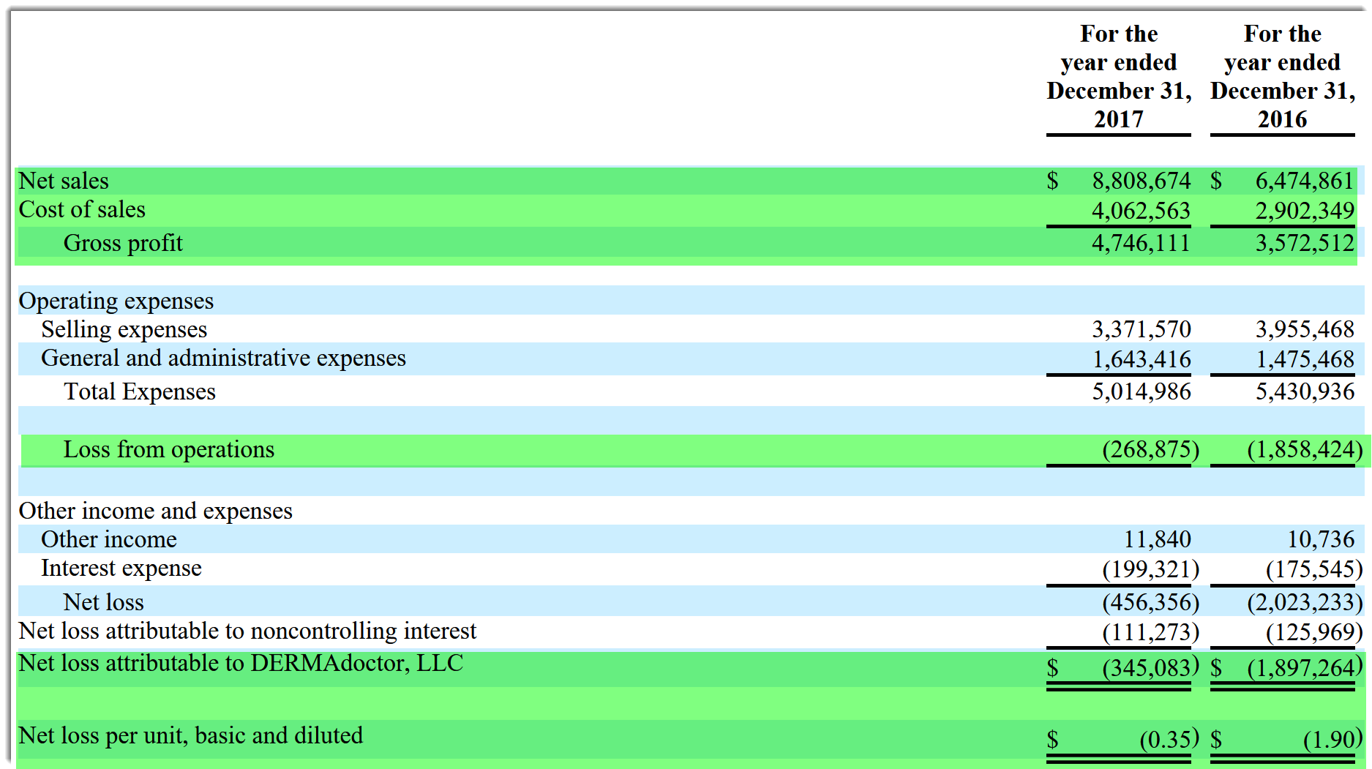Click the General and administrative expenses label

click(x=224, y=358)
